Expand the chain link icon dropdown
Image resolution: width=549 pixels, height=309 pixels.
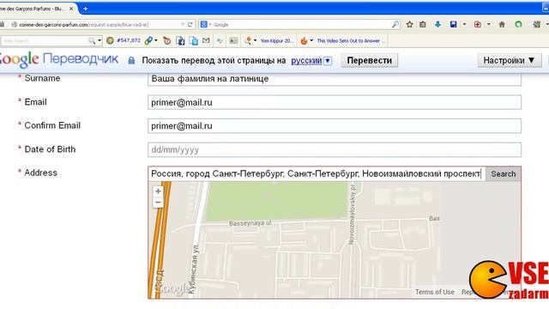[155, 40]
